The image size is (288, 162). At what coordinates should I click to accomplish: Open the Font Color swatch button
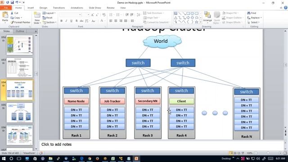tap(102, 21)
